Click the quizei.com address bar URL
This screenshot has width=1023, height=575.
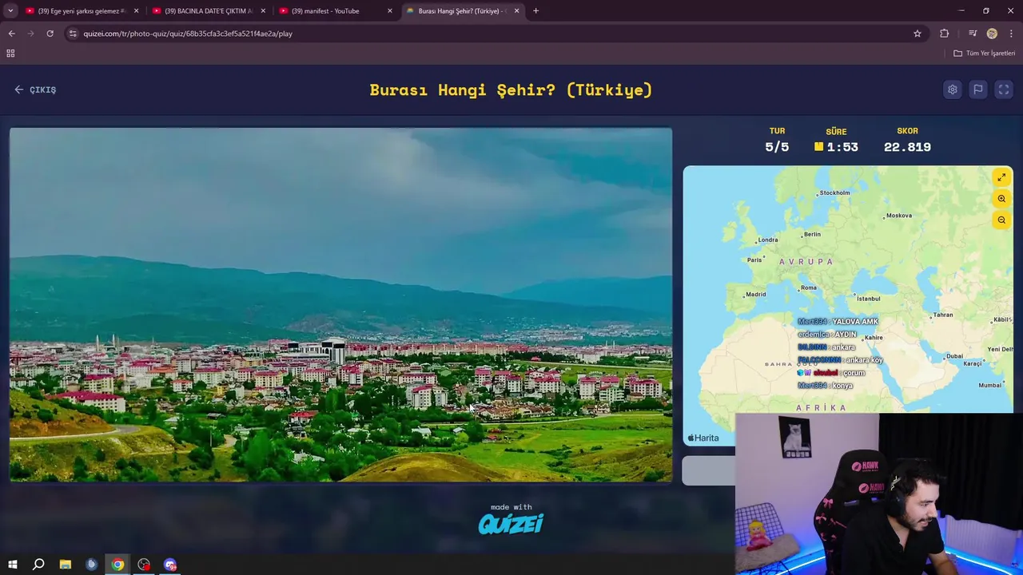(x=188, y=34)
